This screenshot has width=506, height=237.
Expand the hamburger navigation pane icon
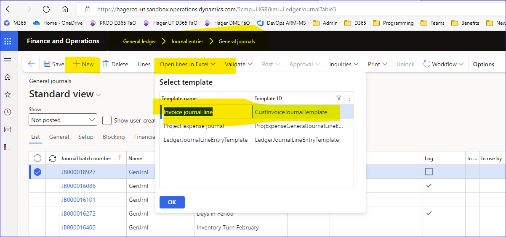coord(8,60)
